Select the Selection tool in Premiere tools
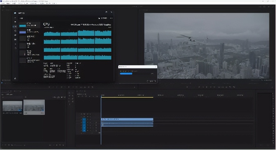The height and width of the screenshot is (150, 276). (x=69, y=93)
